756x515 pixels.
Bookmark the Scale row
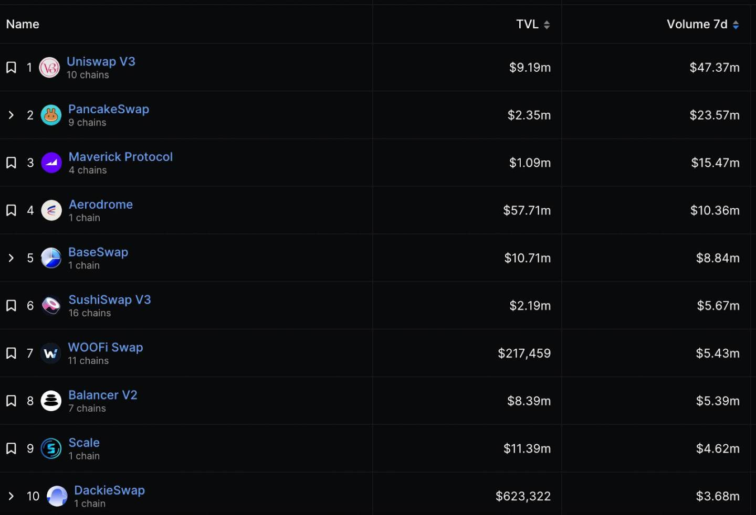(11, 449)
